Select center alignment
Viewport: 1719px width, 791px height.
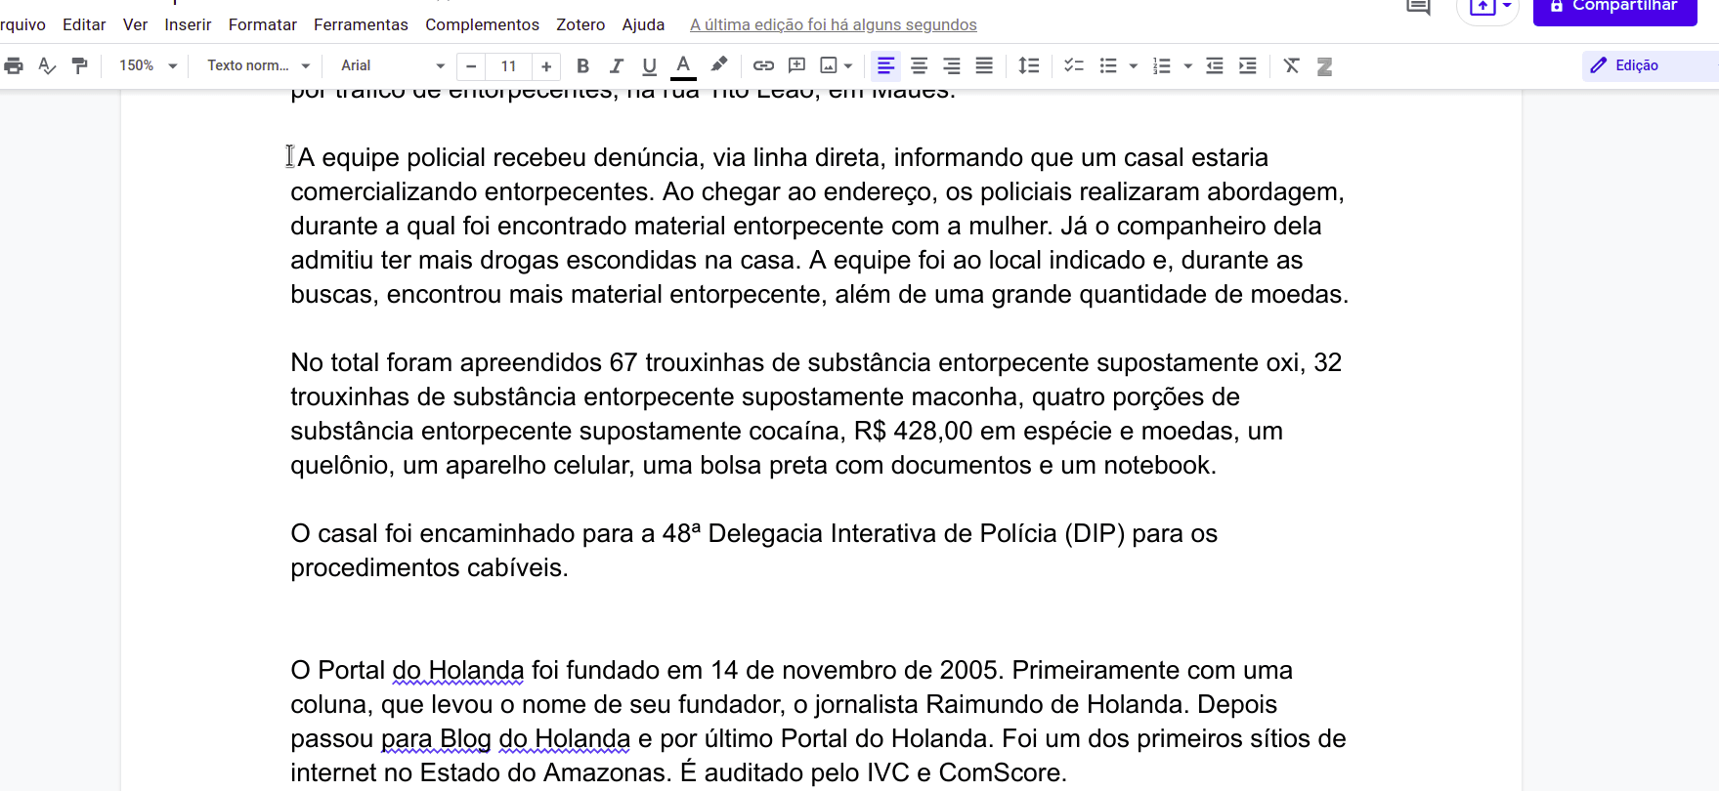919,65
